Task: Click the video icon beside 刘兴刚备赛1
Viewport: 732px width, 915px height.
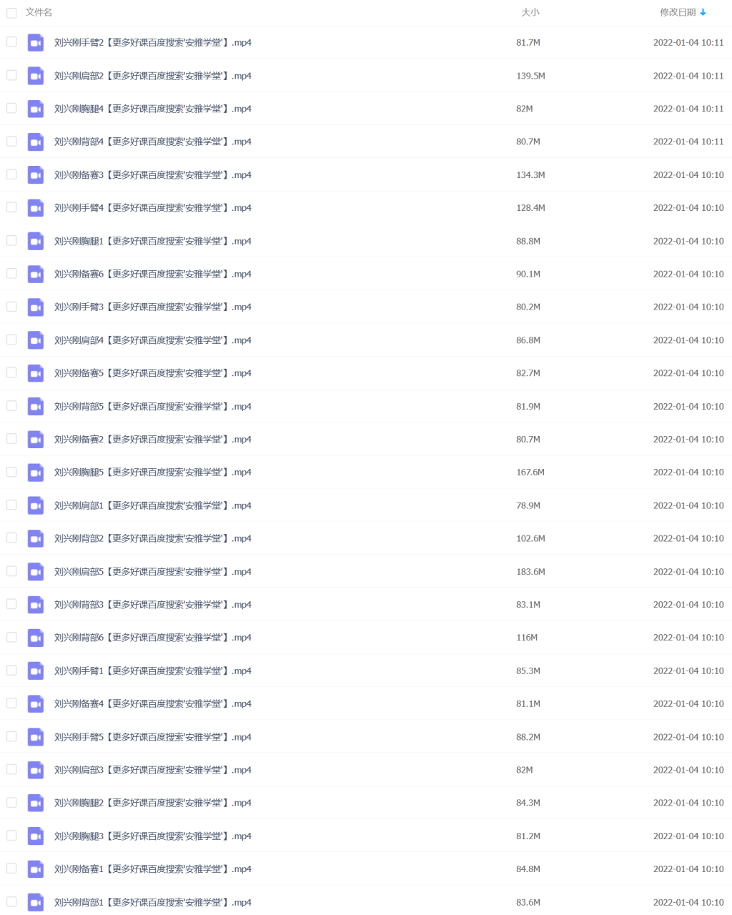Action: [x=36, y=869]
